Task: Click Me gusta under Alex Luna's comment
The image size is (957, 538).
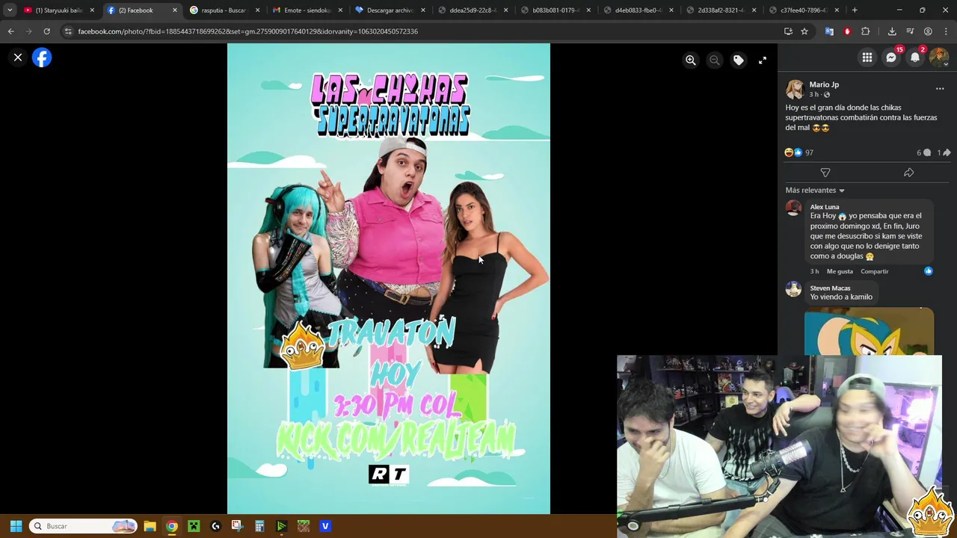Action: point(840,271)
